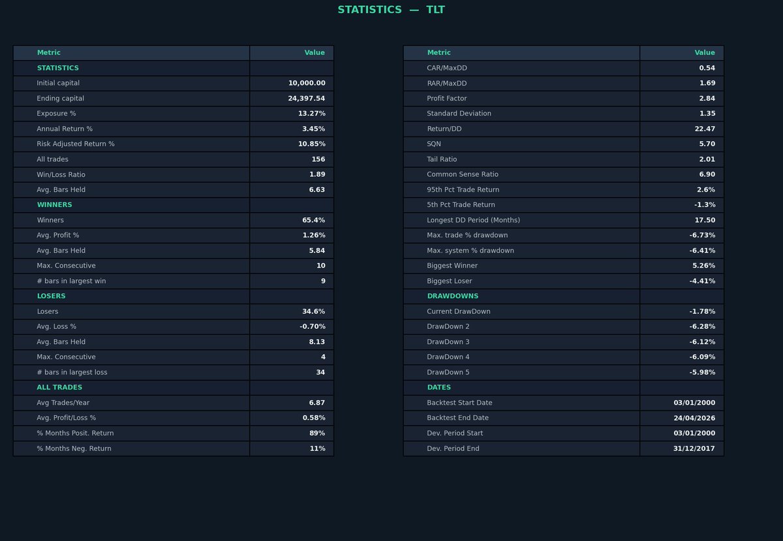This screenshot has height=541, width=783.
Task: Click the value 10,000.00
Action: tap(307, 84)
